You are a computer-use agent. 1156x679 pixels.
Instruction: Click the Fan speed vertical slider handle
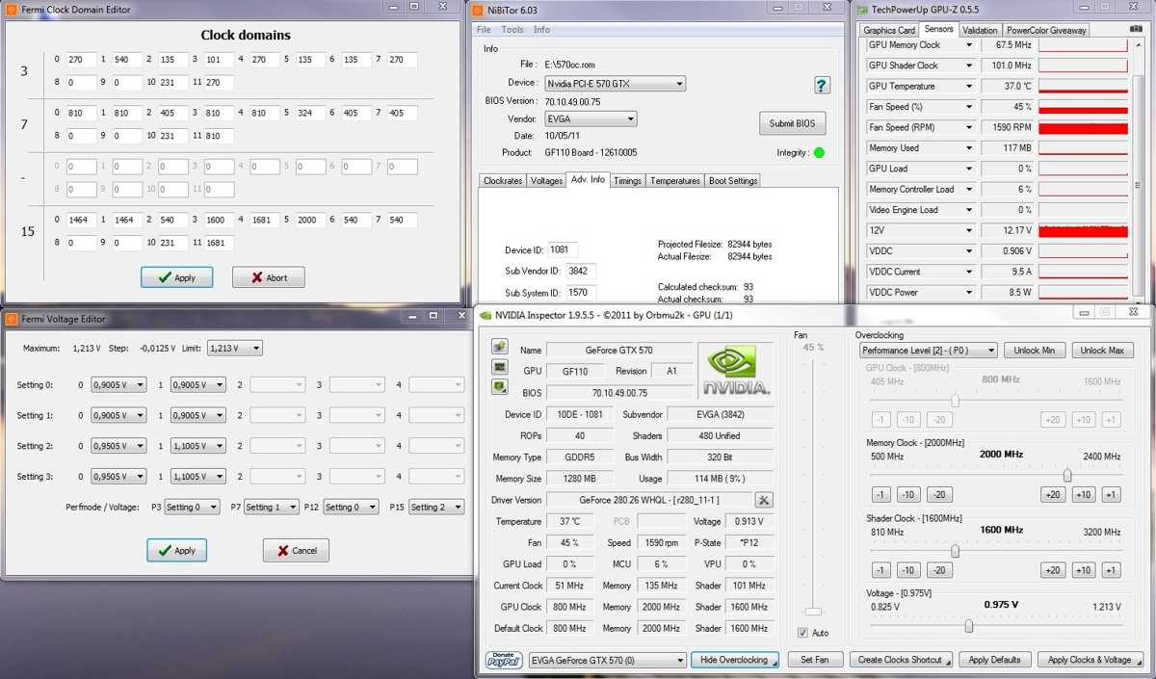click(x=814, y=612)
